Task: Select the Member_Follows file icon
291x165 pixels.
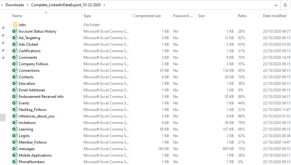Action: [x=15, y=142]
